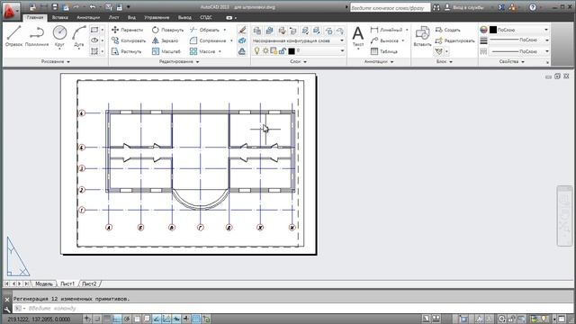Click the Копировать copy tool
Viewport: 576px width, 324px height.
click(129, 40)
